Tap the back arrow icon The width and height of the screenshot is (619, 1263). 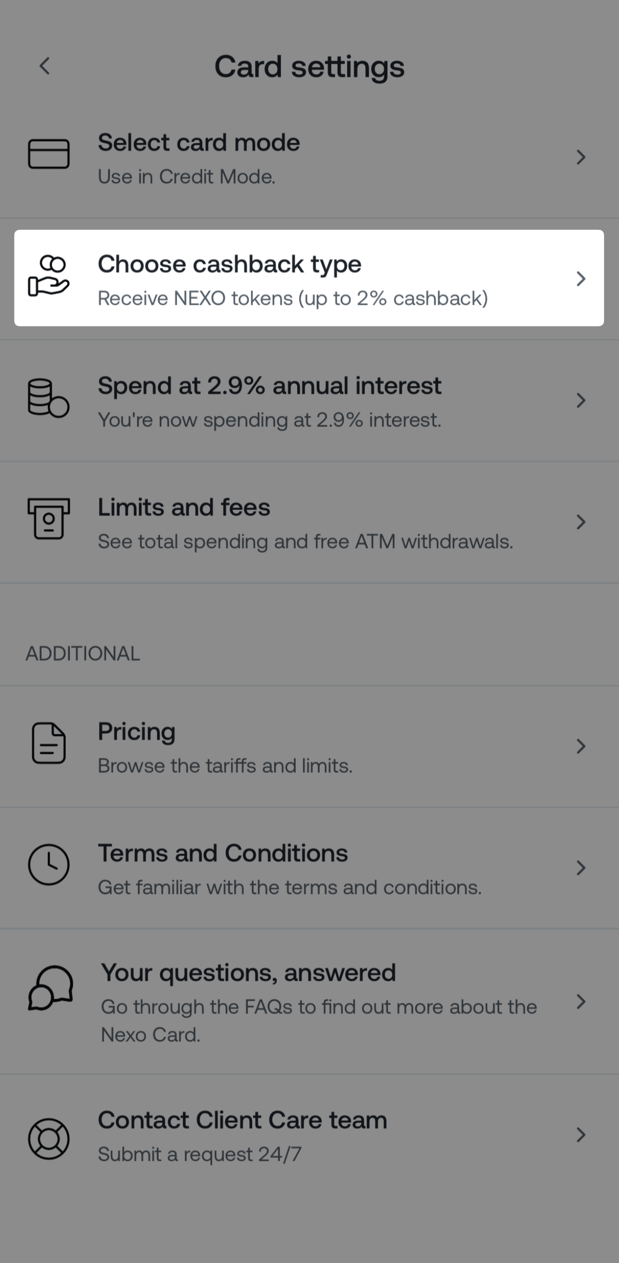45,66
